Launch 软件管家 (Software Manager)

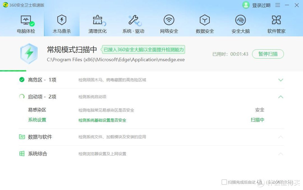pyautogui.click(x=276, y=24)
